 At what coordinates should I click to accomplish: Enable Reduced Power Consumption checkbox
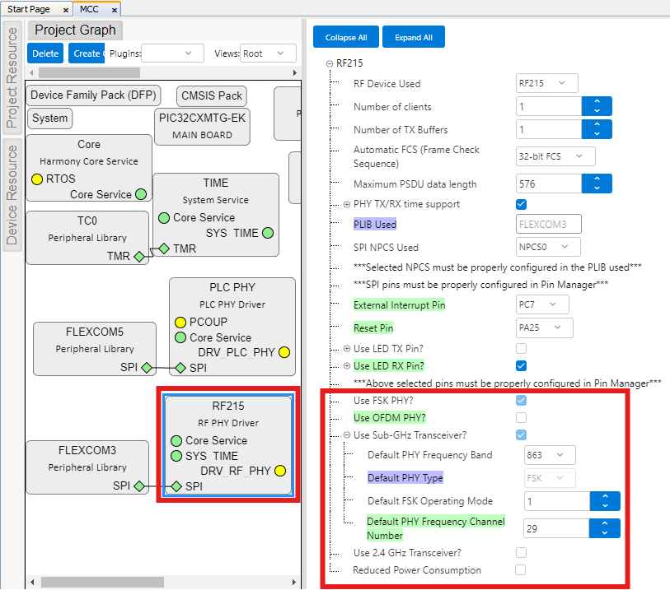click(521, 569)
